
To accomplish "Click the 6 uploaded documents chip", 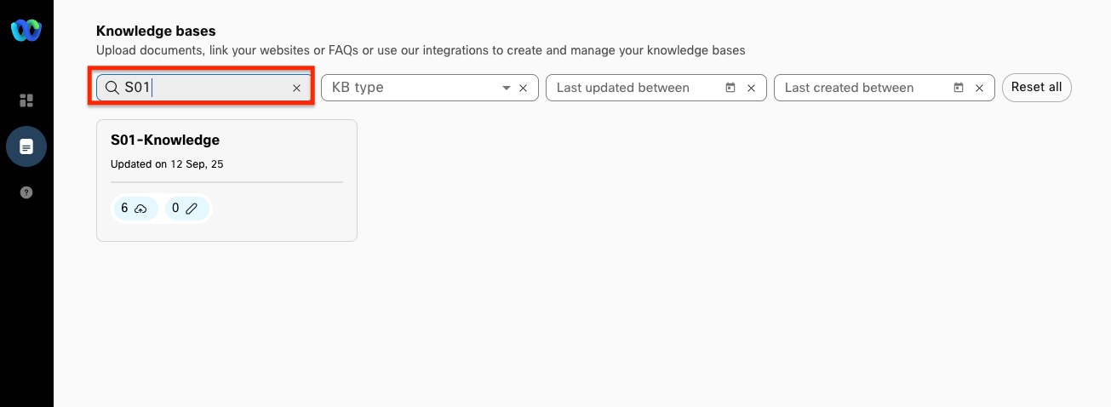I will coord(135,208).
